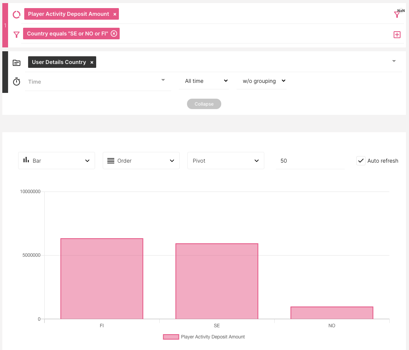Click the row limit field showing 50
This screenshot has width=409, height=350.
(x=310, y=161)
